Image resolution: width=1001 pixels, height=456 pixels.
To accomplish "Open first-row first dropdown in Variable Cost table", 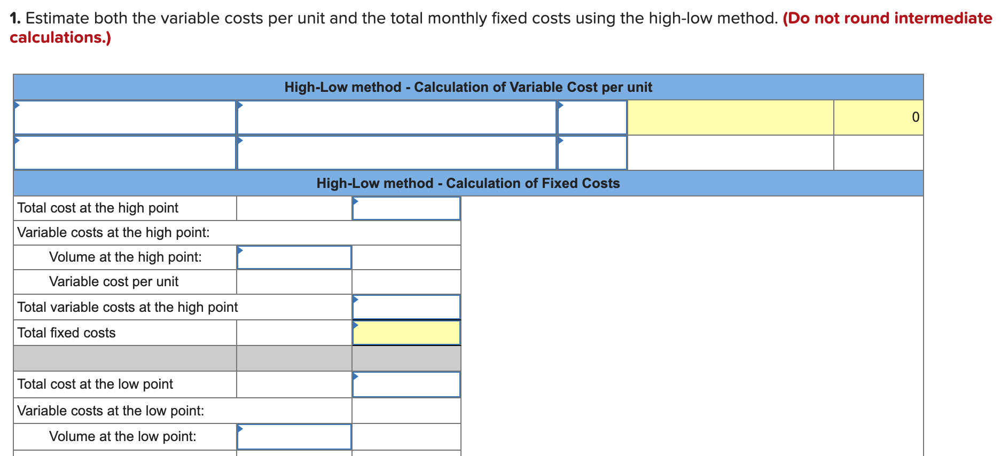I will (x=125, y=117).
